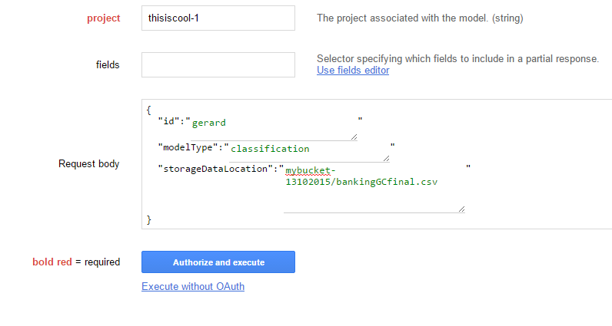Click the project description text
Image resolution: width=612 pixels, height=326 pixels.
point(420,18)
